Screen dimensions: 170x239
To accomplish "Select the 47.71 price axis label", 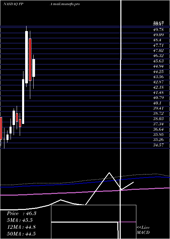I will point(158,45).
